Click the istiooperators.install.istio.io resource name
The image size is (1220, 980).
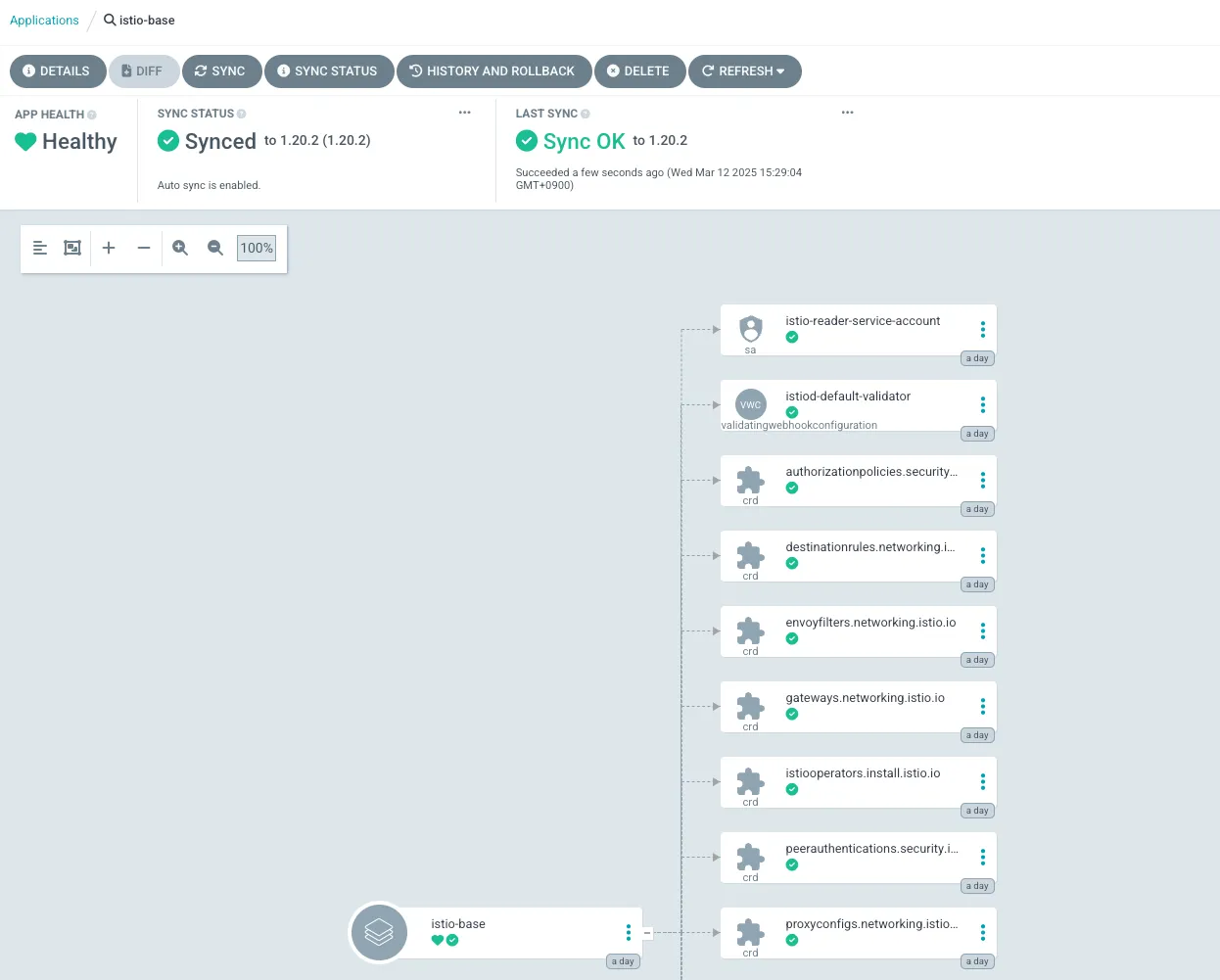[863, 773]
